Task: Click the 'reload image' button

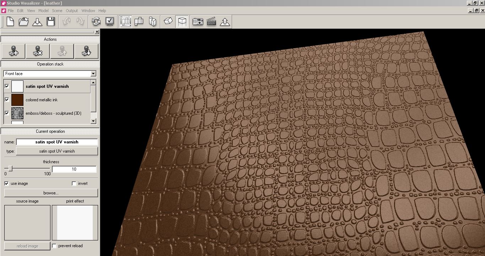Action: 27,246
